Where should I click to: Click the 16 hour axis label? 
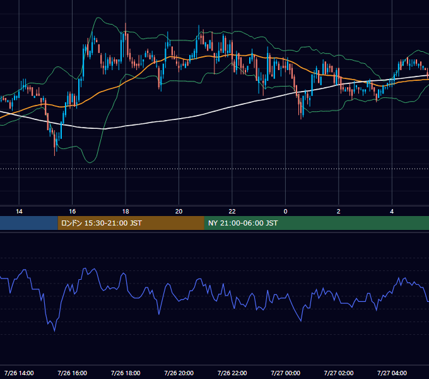[x=72, y=212]
